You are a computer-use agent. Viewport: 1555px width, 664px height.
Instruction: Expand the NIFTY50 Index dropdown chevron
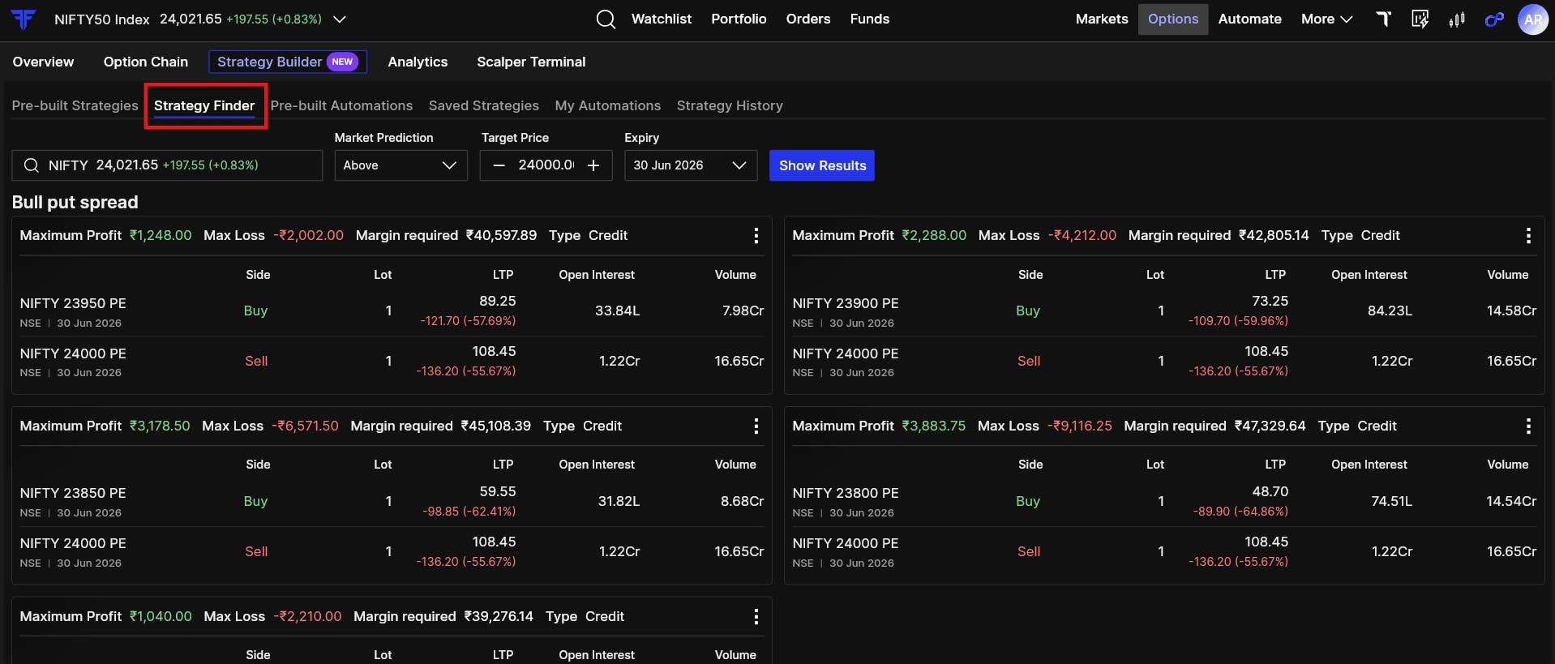pos(340,19)
